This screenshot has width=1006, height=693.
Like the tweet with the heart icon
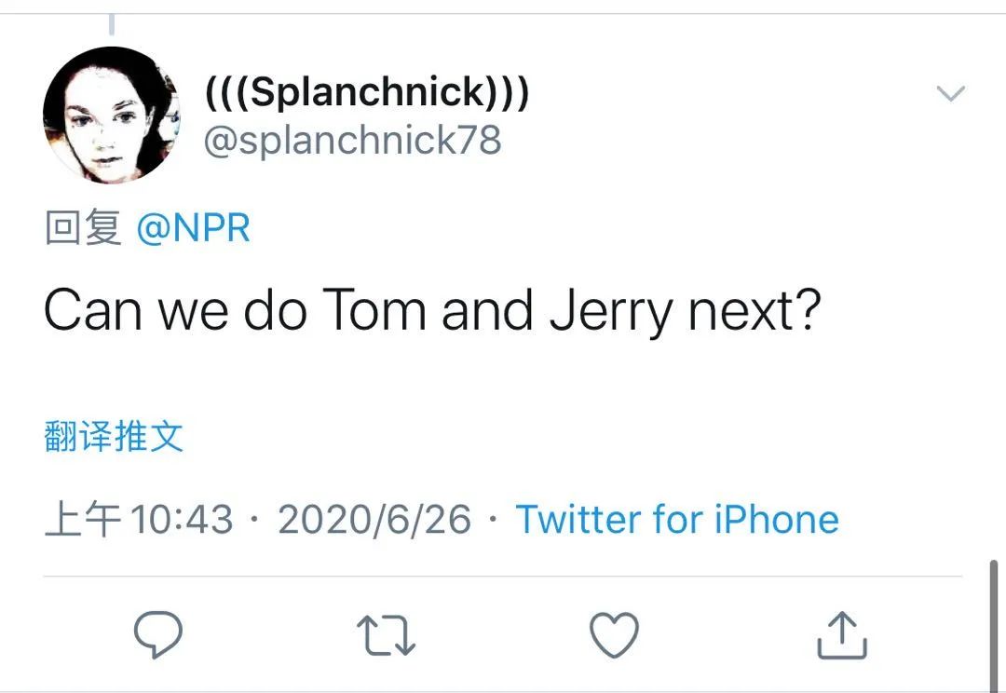tap(615, 635)
